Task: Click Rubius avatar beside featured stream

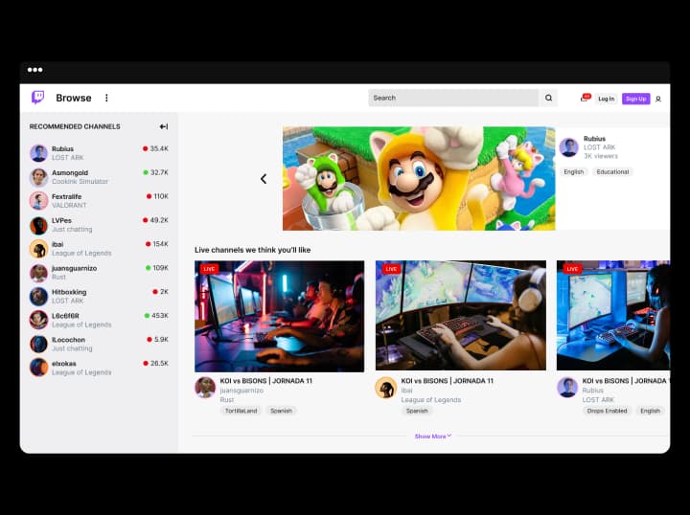Action: tap(568, 147)
